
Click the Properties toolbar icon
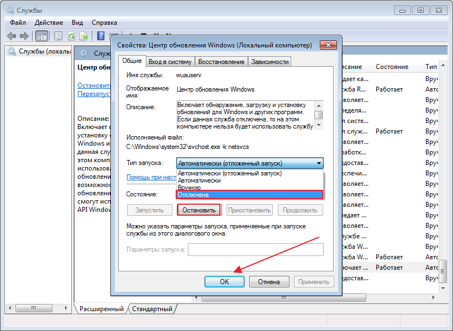pos(58,36)
